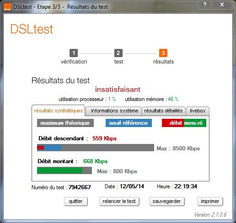236x223 pixels.
Task: Click utilisation mémoire 46 % value
Action: [173, 99]
